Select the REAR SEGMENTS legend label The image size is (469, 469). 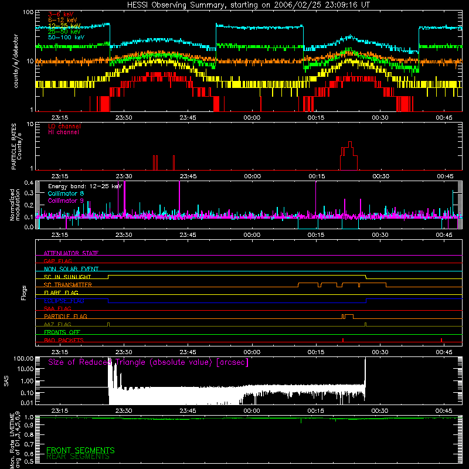click(78, 457)
